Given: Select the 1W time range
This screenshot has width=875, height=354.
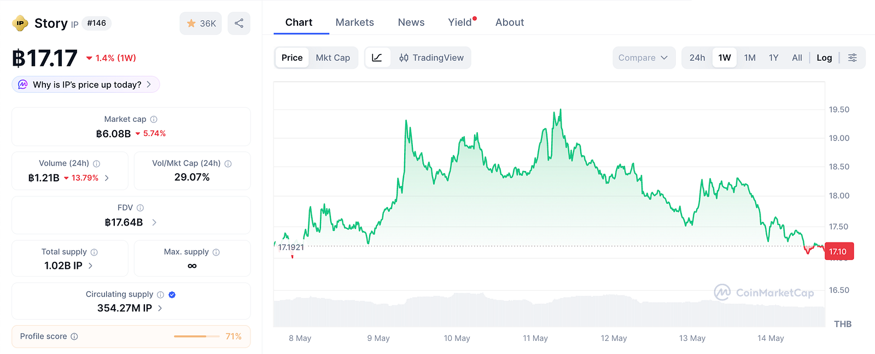Looking at the screenshot, I should tap(725, 58).
